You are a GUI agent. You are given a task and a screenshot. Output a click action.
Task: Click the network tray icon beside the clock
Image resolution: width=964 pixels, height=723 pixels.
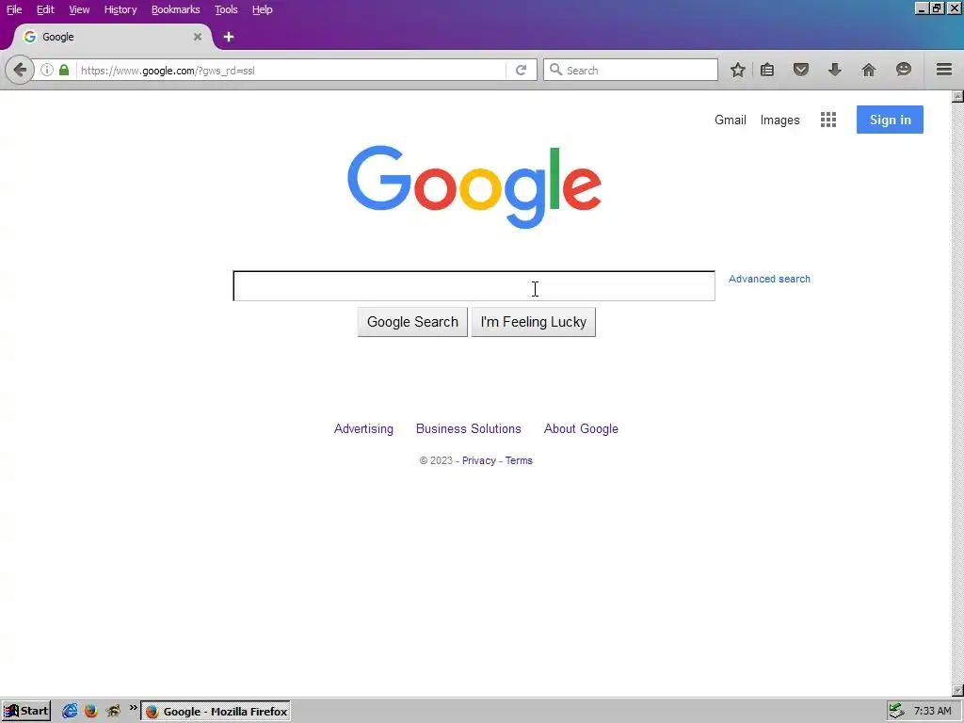897,711
